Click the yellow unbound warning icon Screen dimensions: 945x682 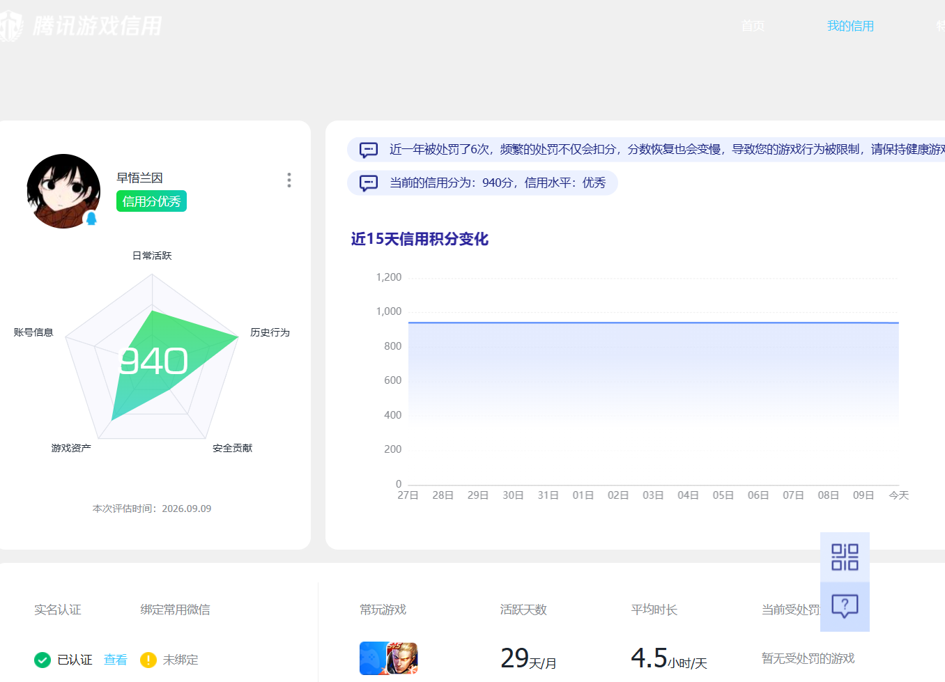pos(148,660)
